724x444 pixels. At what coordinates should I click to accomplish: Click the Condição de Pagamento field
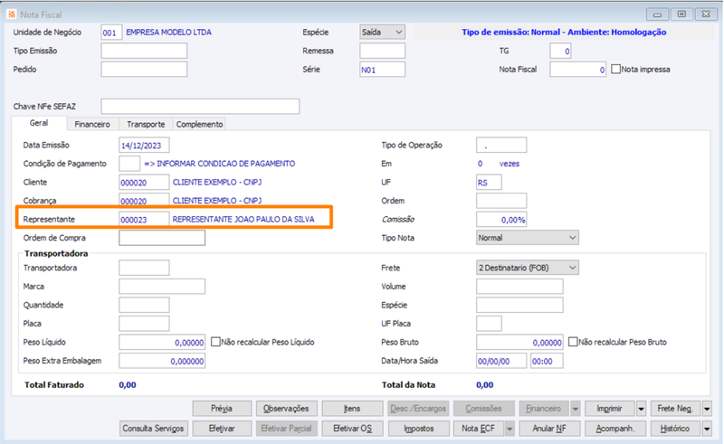(x=129, y=164)
